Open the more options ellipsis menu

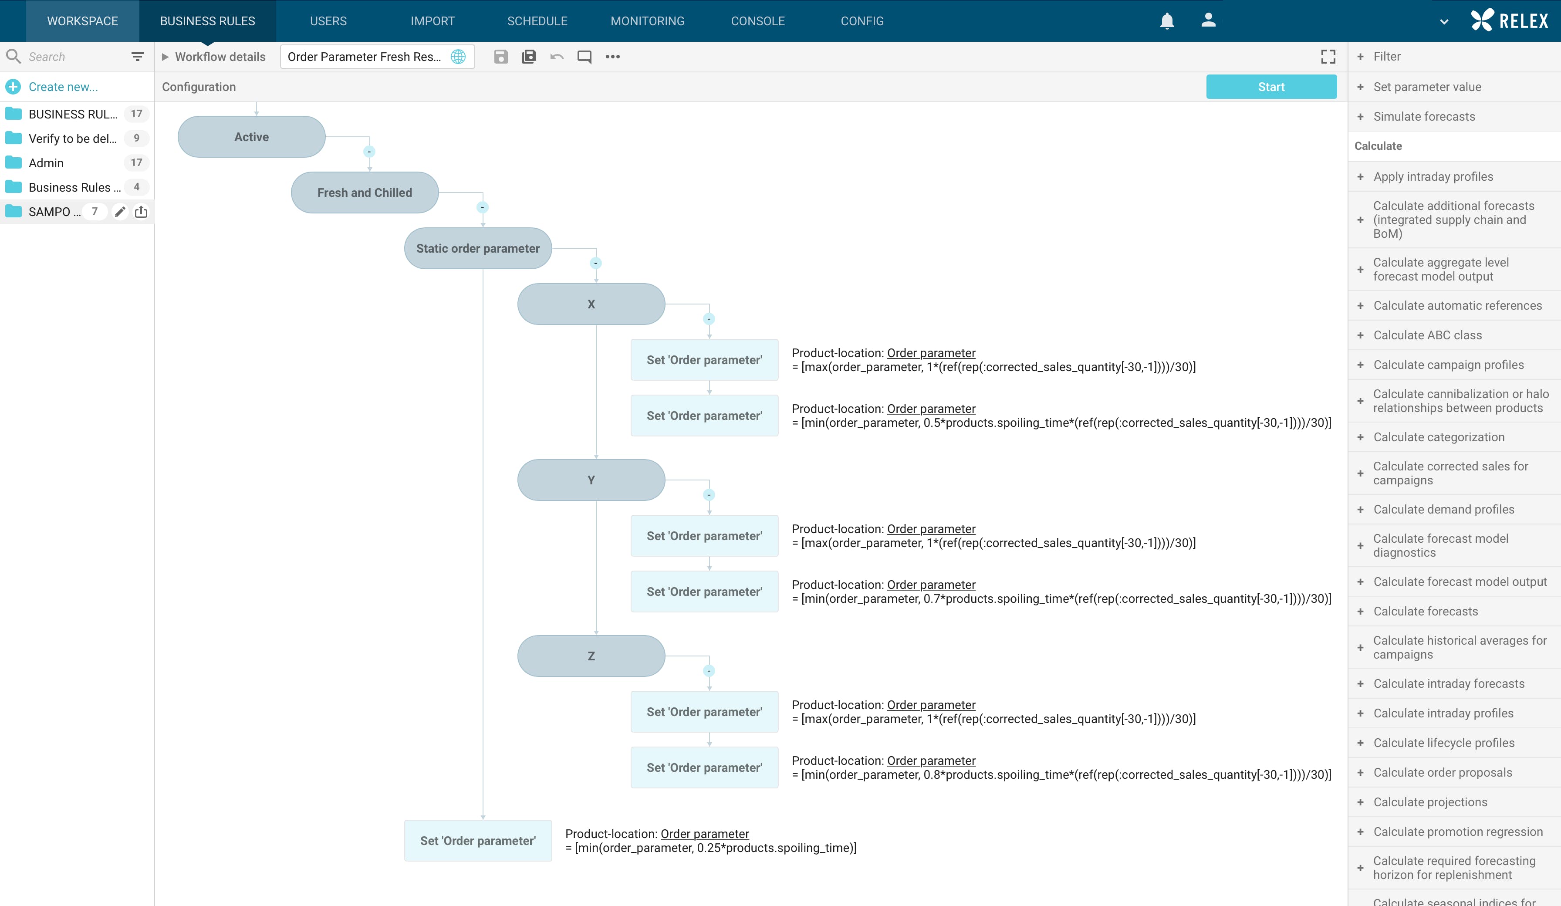[612, 57]
